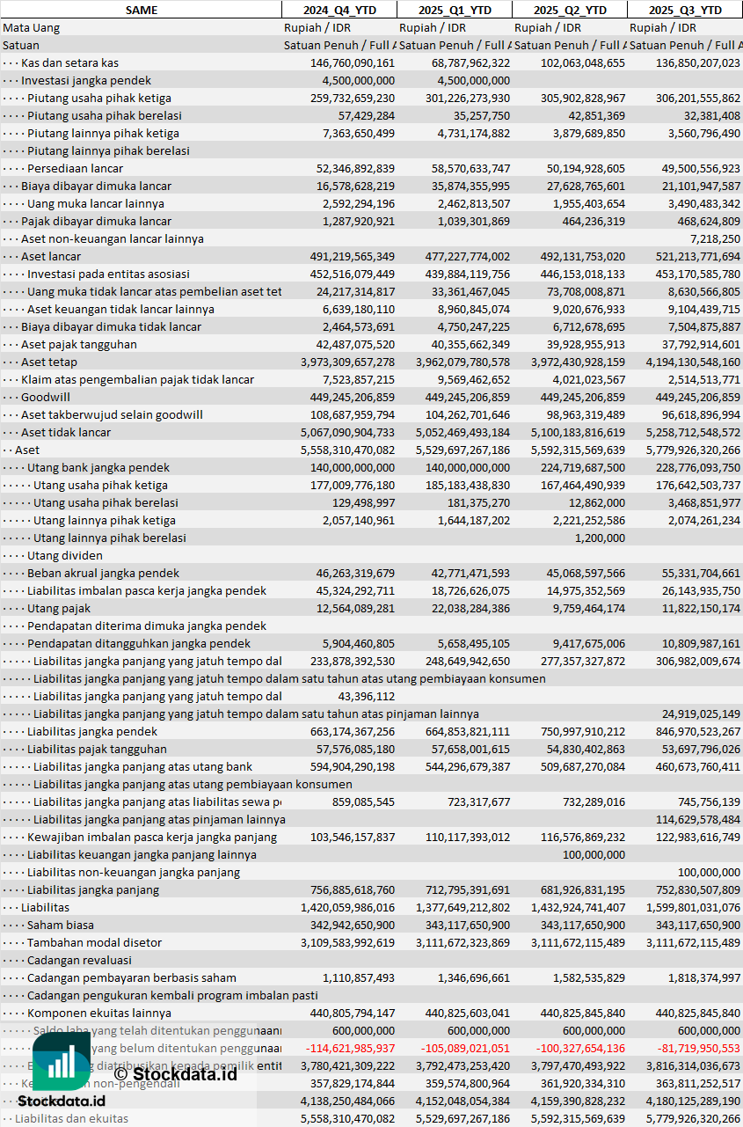Click value 1,818,374,997

(x=705, y=977)
